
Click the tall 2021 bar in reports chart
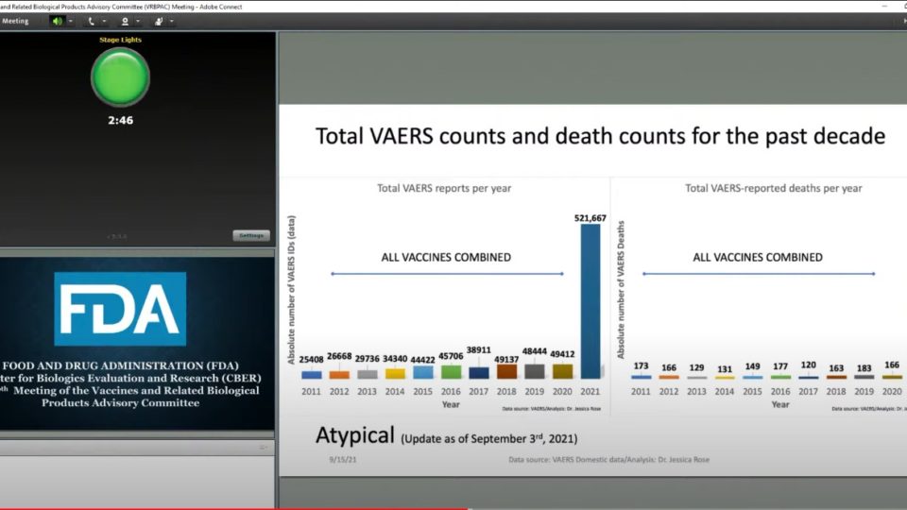click(590, 301)
